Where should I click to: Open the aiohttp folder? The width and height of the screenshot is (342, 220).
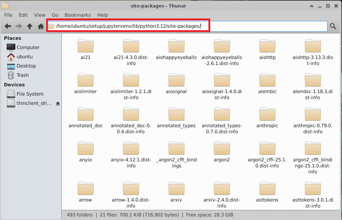[267, 48]
